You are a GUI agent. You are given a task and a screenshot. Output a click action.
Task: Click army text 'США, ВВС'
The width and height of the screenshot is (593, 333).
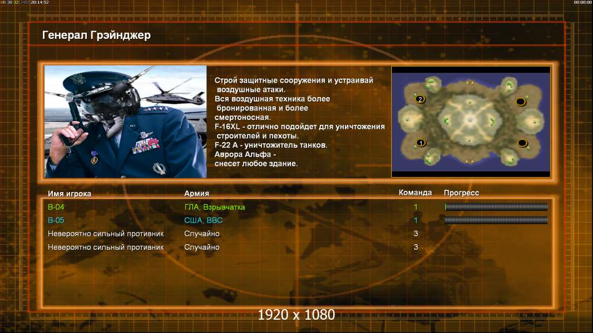(204, 220)
